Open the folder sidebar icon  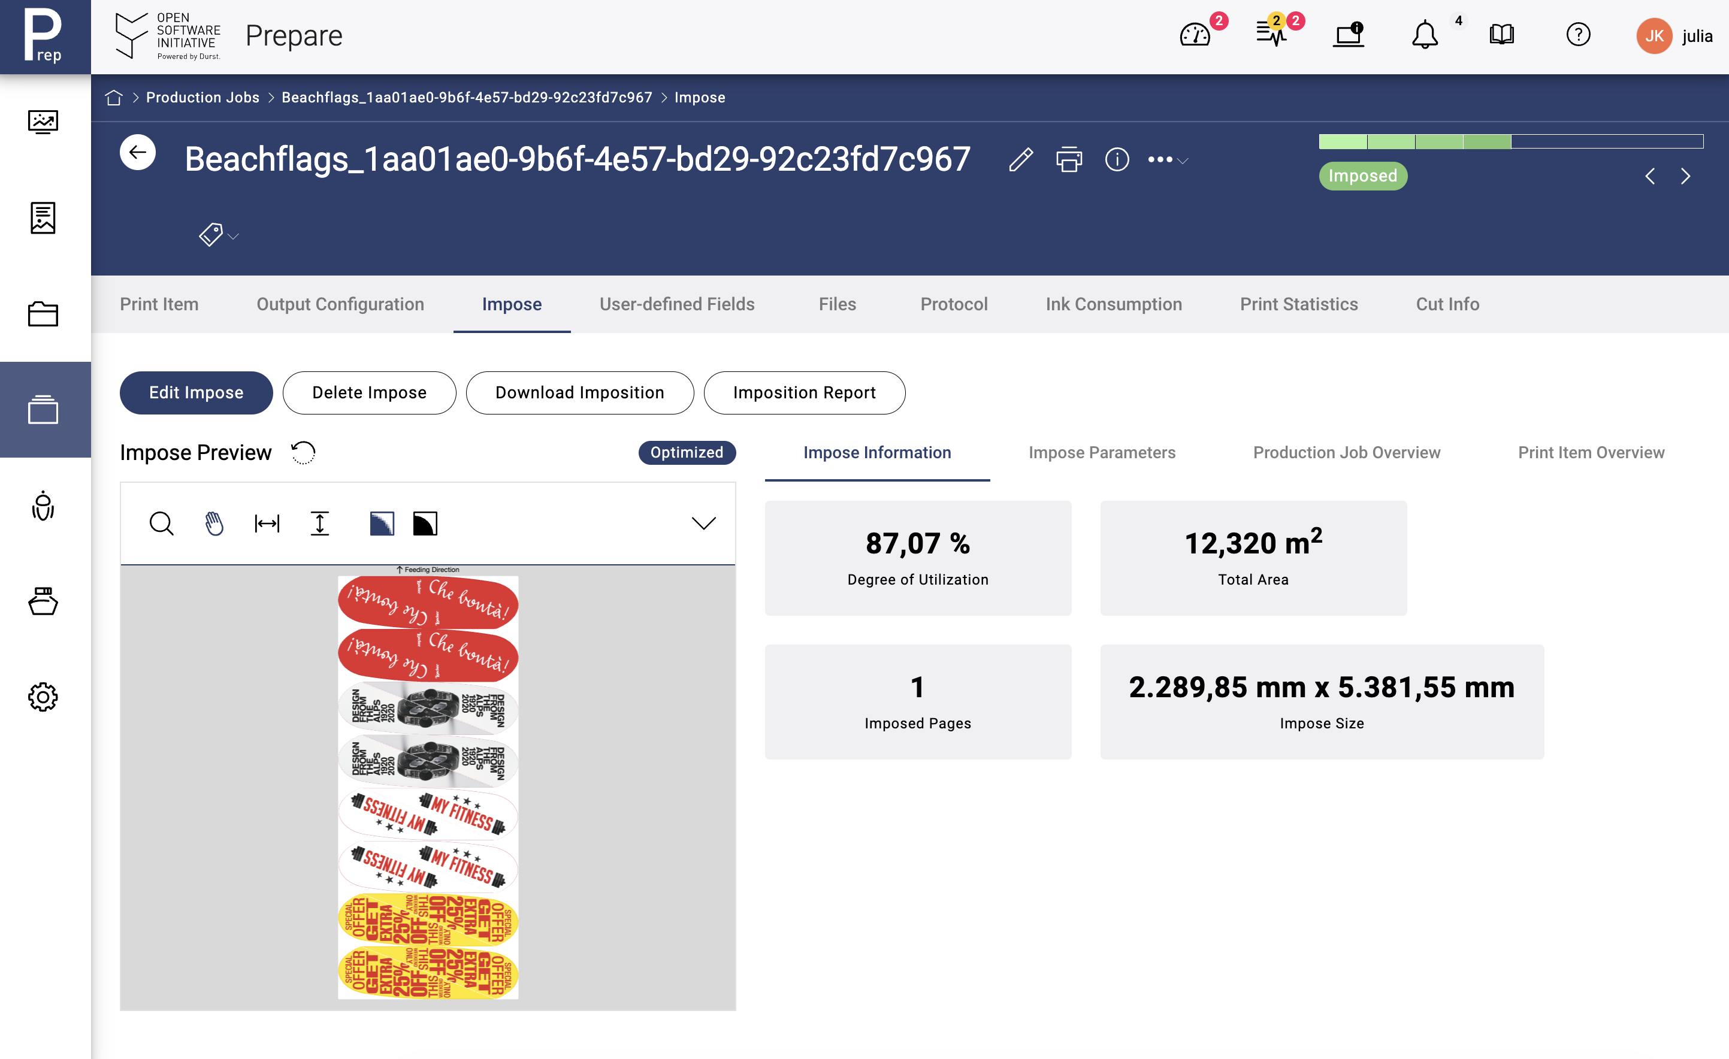[x=43, y=314]
